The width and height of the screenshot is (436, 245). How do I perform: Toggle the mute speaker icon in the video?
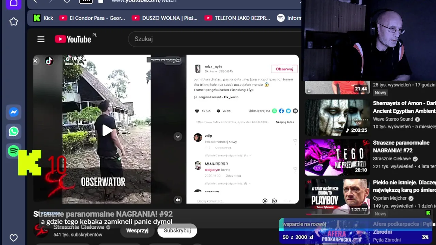pos(178,200)
